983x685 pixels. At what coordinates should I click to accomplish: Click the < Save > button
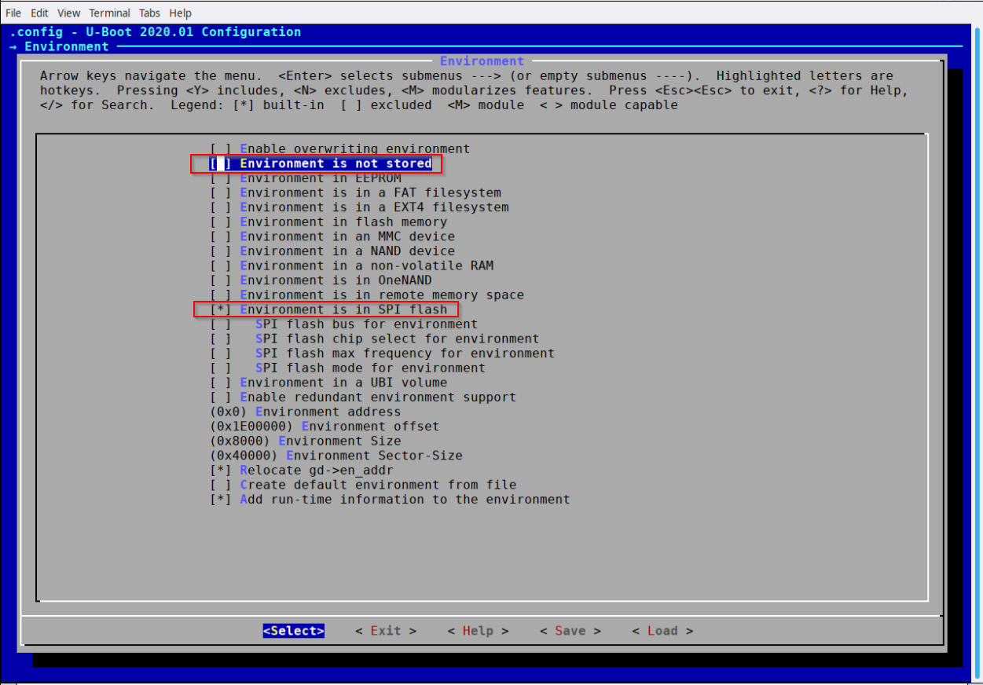click(570, 631)
